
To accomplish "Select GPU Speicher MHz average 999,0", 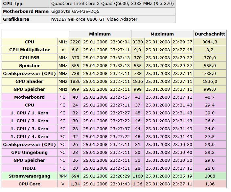I will coord(210,89).
